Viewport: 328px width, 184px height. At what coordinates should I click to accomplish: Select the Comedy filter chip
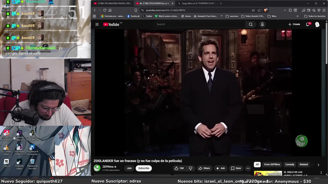click(x=290, y=164)
